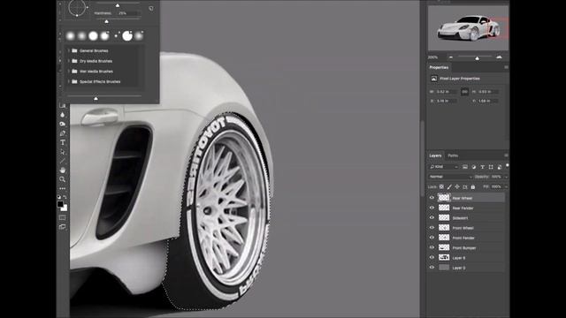Select the Front Bumper layer name
The width and height of the screenshot is (566, 318).
pyautogui.click(x=464, y=248)
